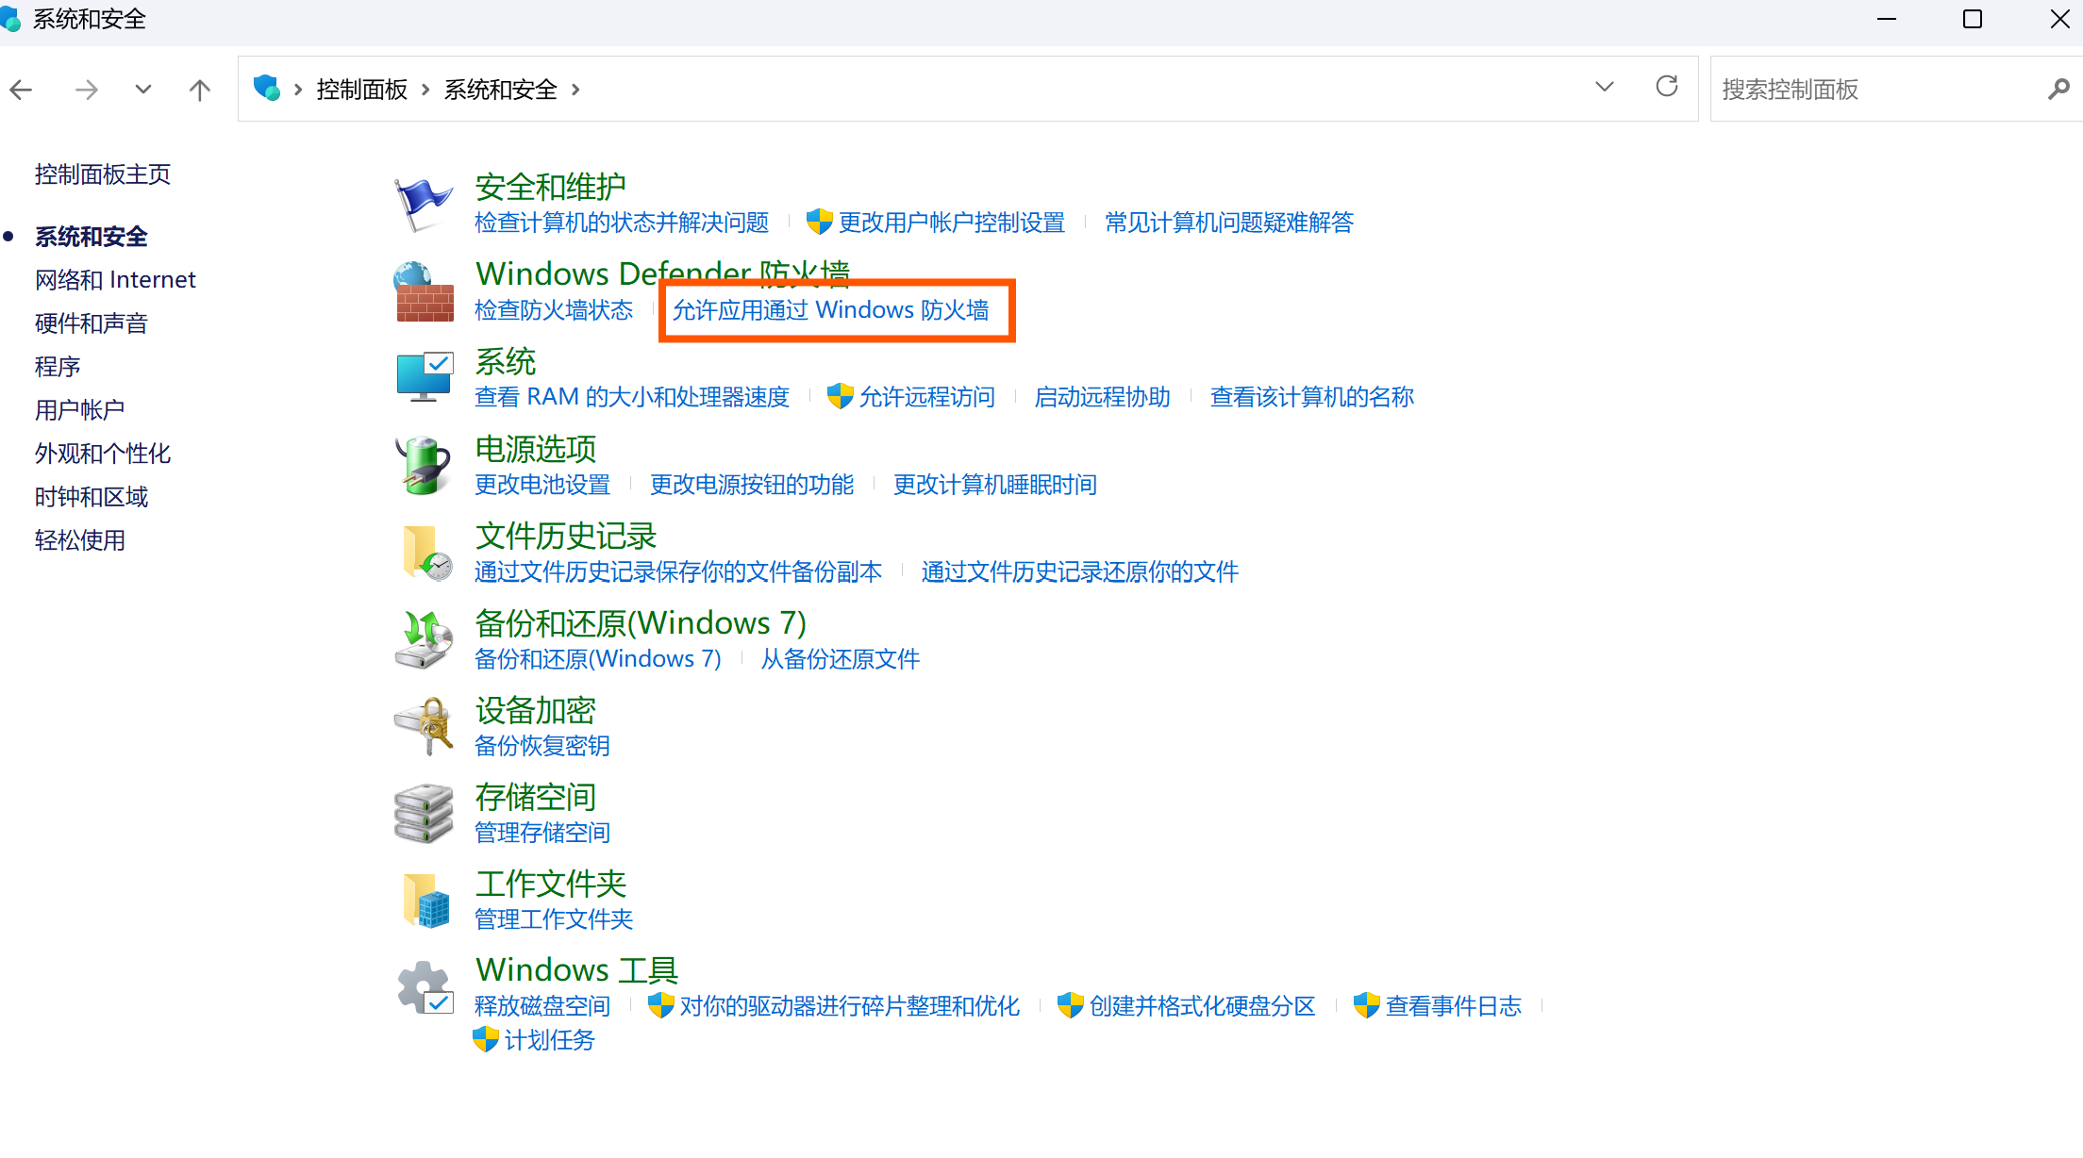The height and width of the screenshot is (1158, 2083).
Task: Open the System monitor icon
Action: 424,377
